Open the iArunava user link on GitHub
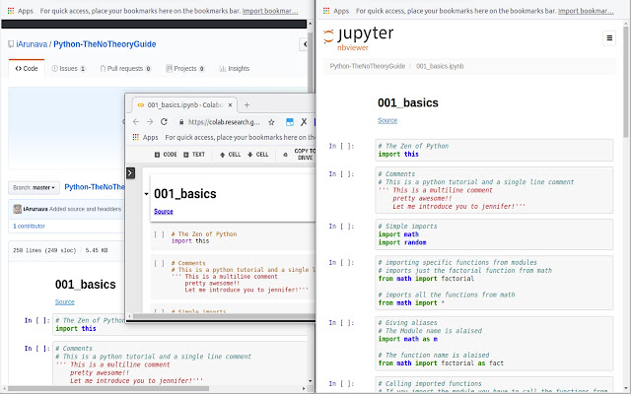The height and width of the screenshot is (394, 631). (32, 44)
